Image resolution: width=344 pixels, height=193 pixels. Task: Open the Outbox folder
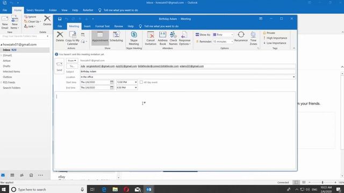(x=8, y=77)
